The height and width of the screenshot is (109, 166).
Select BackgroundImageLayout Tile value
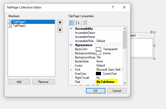point(98,57)
